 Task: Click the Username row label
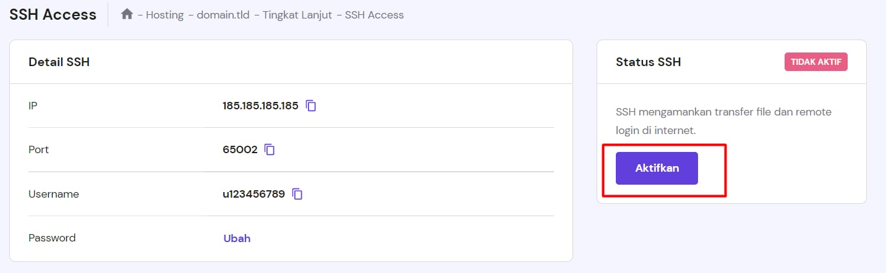[54, 194]
